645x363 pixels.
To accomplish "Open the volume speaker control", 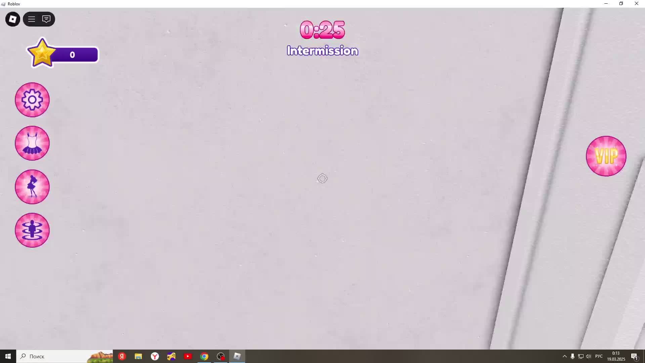I will 589,356.
